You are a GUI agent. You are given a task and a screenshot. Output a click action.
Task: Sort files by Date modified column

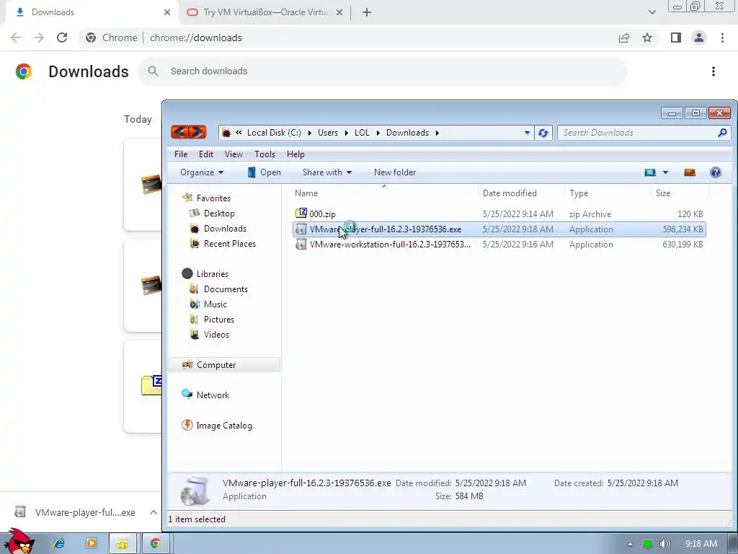pos(510,193)
